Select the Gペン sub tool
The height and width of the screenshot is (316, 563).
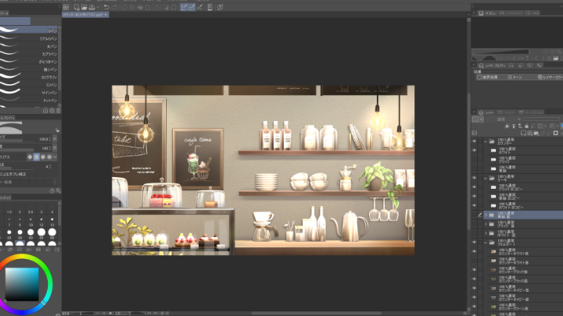(x=29, y=30)
